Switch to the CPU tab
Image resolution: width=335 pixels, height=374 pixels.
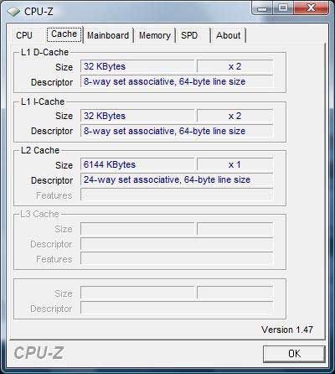click(x=24, y=35)
